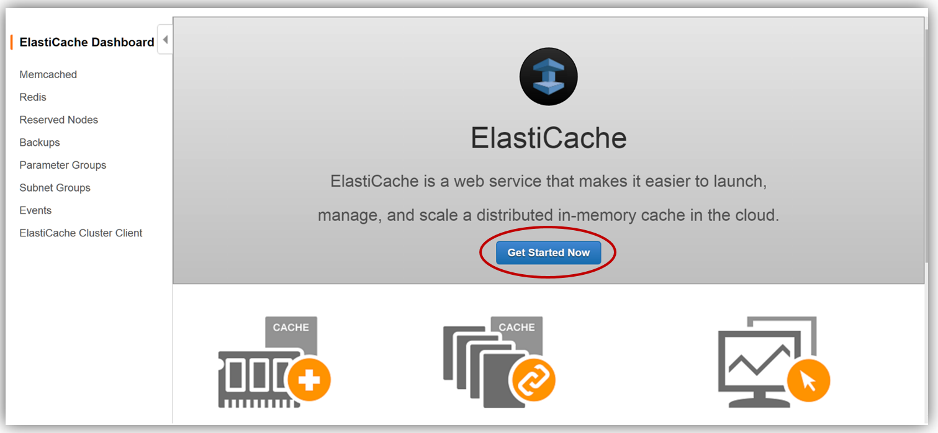
Task: Open Reserved Nodes section
Action: coord(59,120)
